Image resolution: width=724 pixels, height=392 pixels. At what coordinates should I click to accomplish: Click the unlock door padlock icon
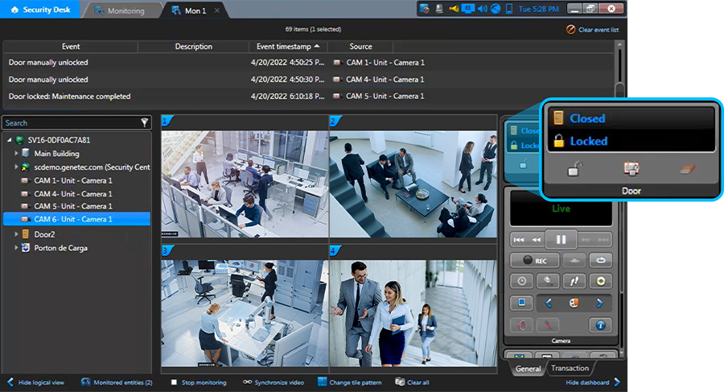click(x=575, y=169)
